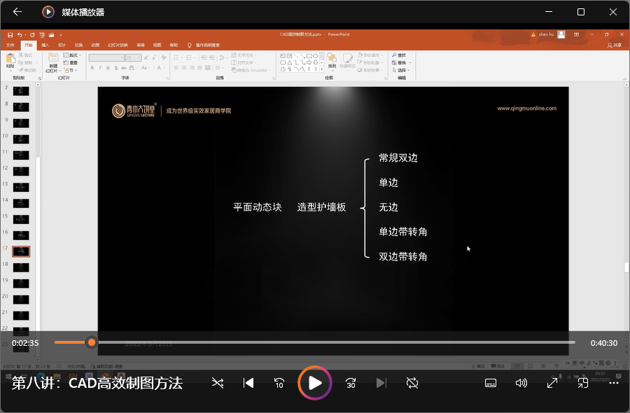
Task: Go to next track
Action: tap(381, 383)
